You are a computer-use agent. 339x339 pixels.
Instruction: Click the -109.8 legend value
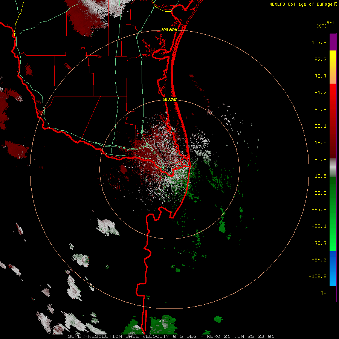[318, 276]
